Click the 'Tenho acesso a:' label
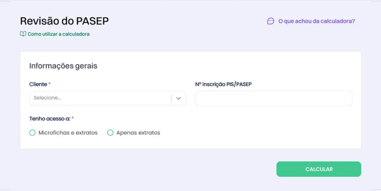Screen dimensions: 381x191 [49, 119]
